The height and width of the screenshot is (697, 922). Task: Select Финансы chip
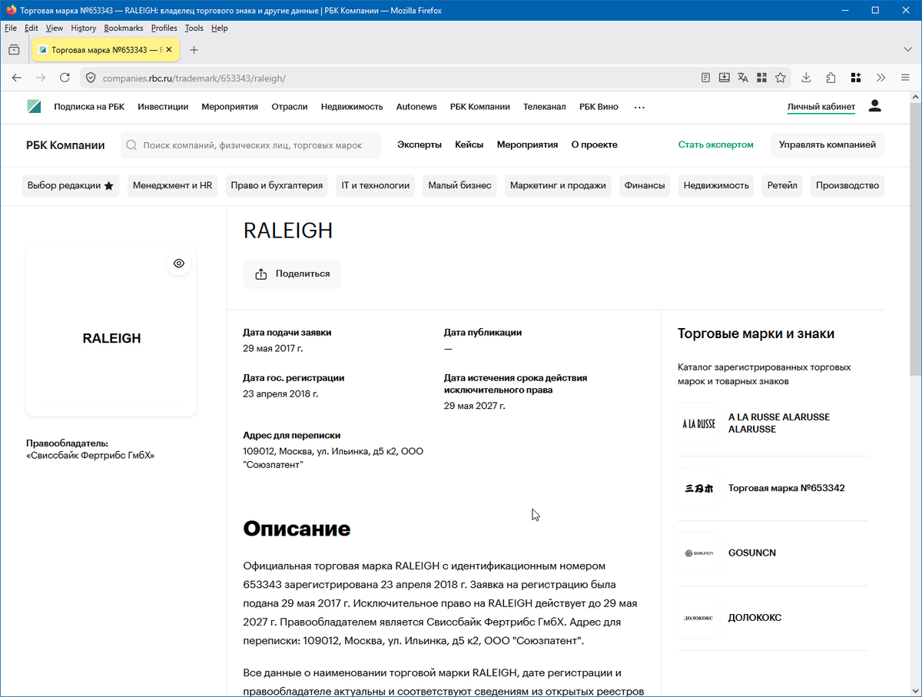coord(645,186)
